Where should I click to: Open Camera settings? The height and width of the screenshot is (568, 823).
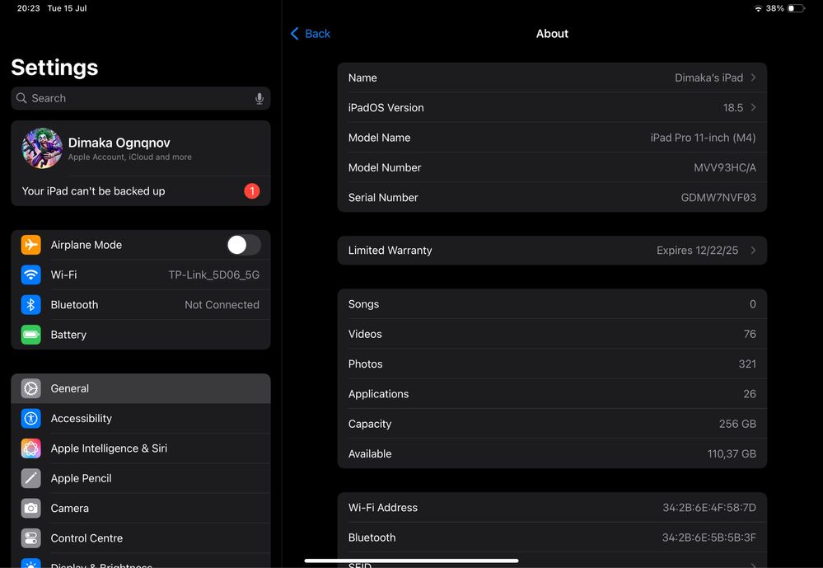(141, 508)
